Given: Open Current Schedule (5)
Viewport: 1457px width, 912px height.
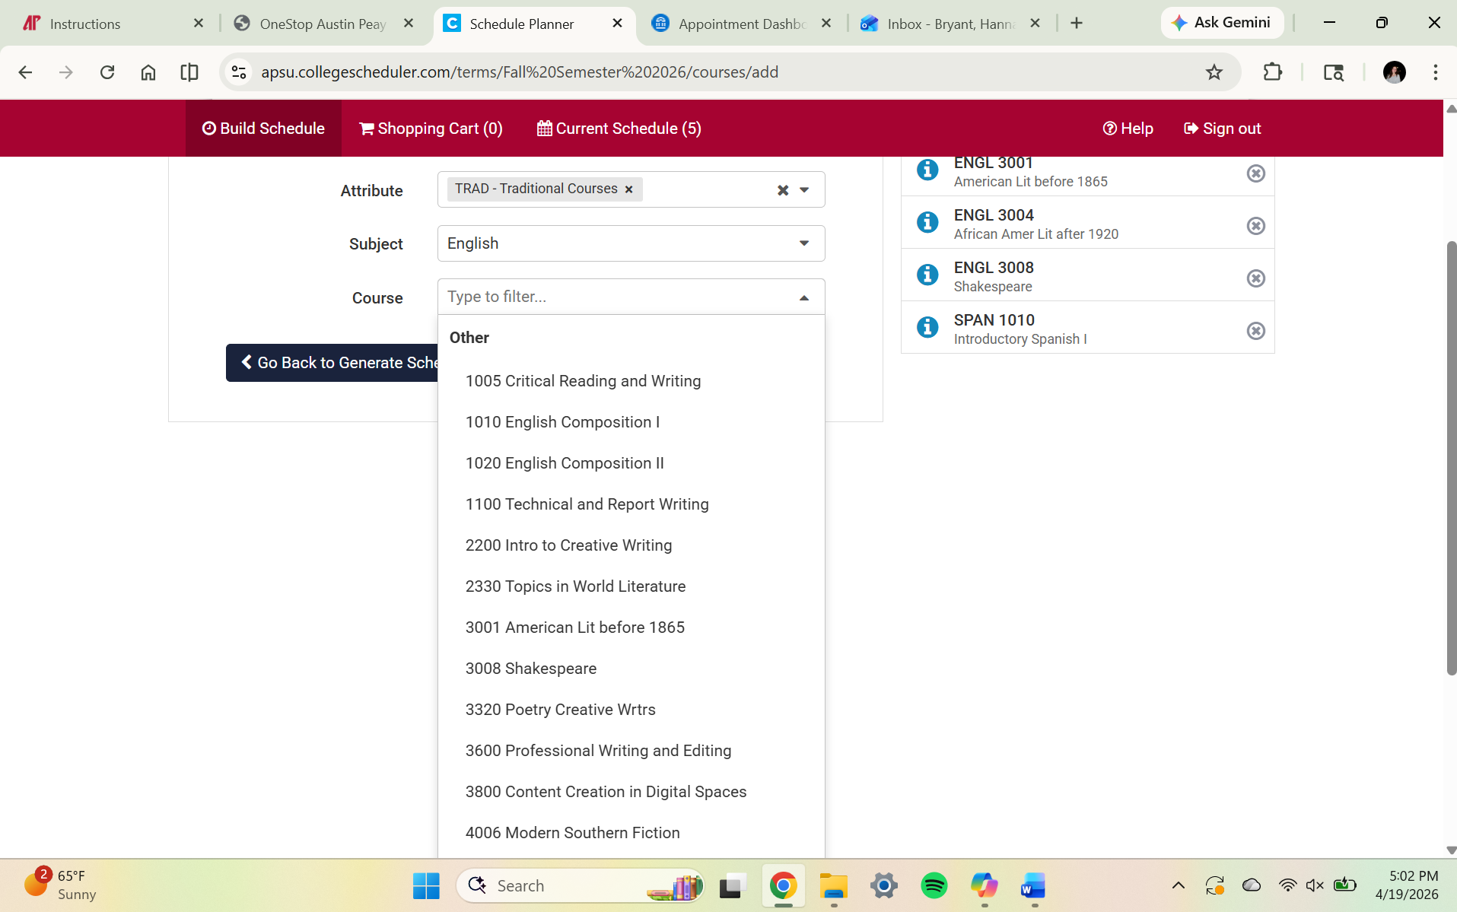Looking at the screenshot, I should 619,128.
